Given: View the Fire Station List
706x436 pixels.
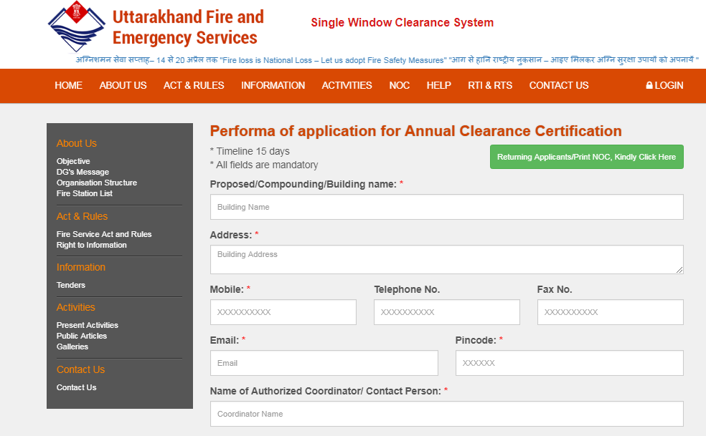Looking at the screenshot, I should coord(84,193).
